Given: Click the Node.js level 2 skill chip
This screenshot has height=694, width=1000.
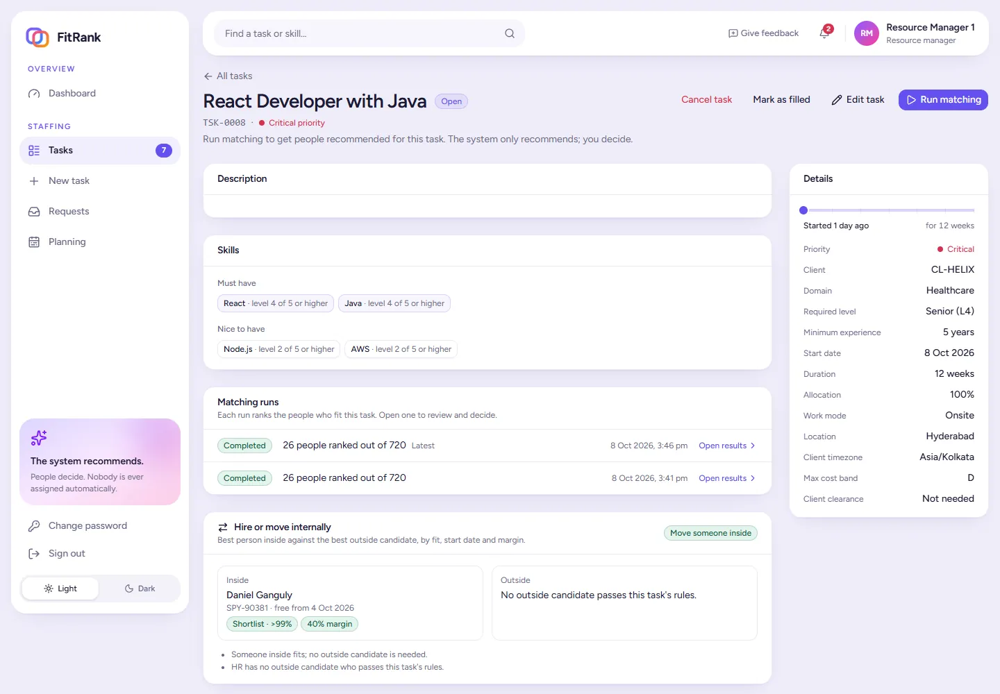Looking at the screenshot, I should click(278, 349).
